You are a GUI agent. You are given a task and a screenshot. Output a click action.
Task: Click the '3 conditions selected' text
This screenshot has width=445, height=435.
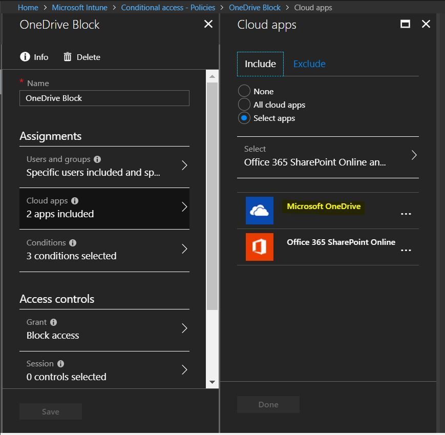71,256
